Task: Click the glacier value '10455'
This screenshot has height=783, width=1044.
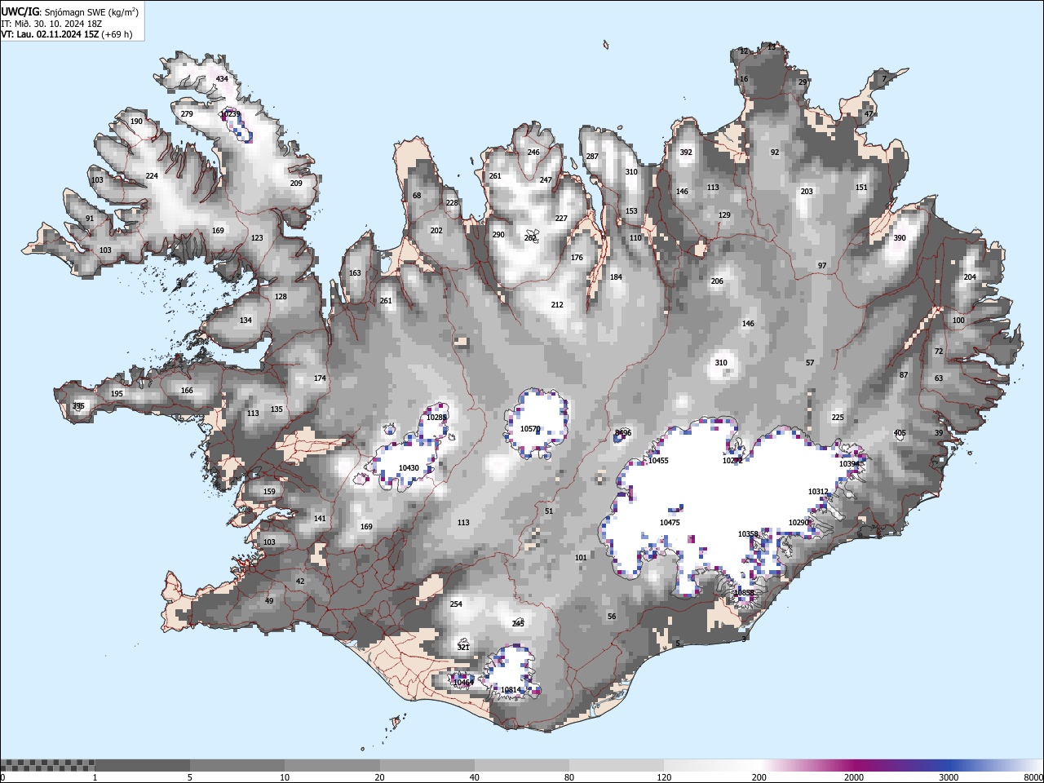Action: click(658, 461)
